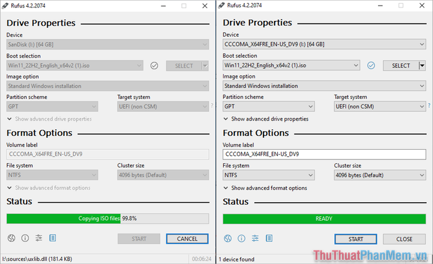Click checksum checkmark icon in right Rufus window
Image resolution: width=433 pixels, height=264 pixels.
(x=371, y=66)
